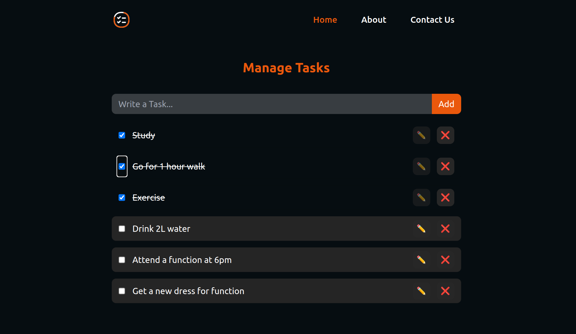The height and width of the screenshot is (334, 576).
Task: Edit the Drink 2L water task
Action: point(421,229)
